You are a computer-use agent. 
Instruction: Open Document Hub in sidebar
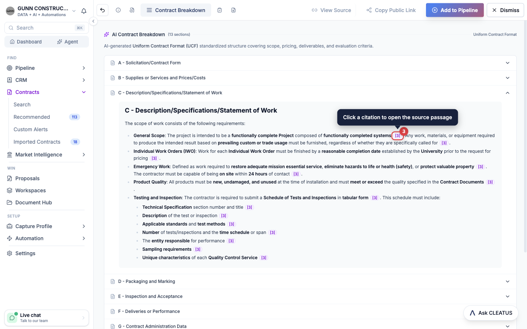(46, 203)
